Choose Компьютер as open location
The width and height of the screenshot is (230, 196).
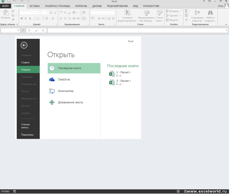pos(74,91)
